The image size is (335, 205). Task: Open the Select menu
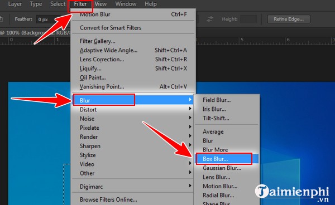tap(58, 4)
